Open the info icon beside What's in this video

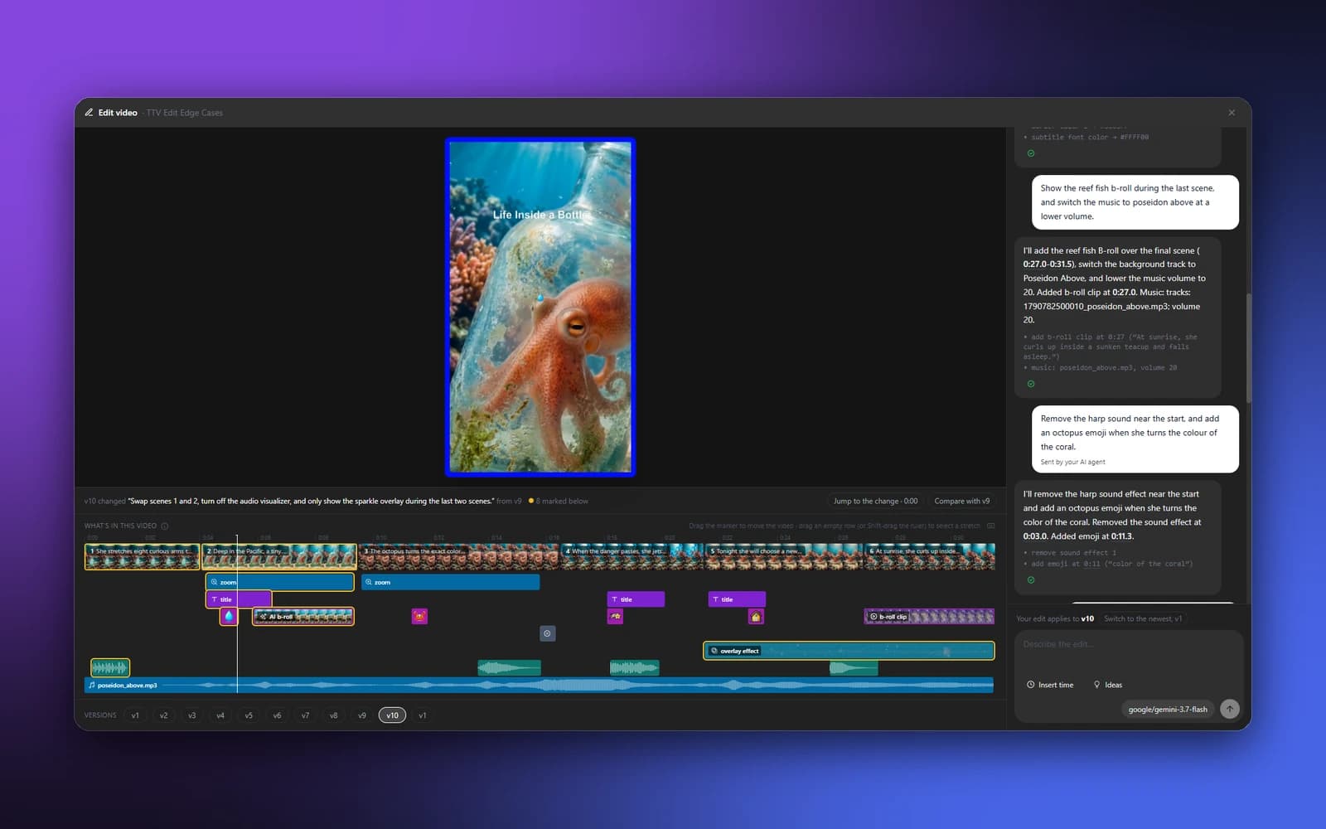[164, 526]
